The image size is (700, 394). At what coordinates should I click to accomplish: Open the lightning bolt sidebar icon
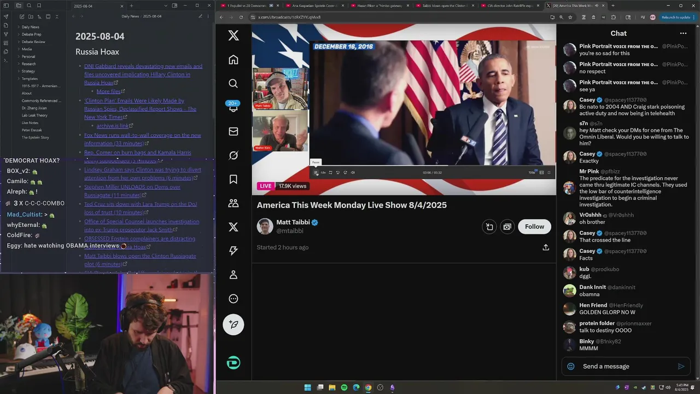click(234, 251)
